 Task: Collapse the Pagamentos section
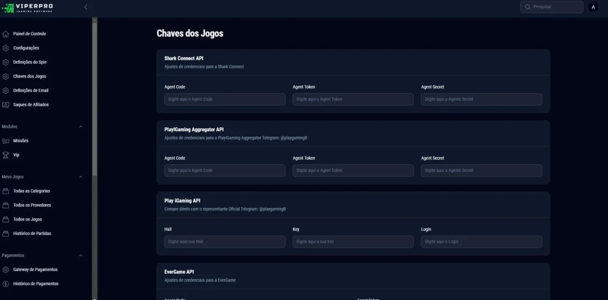tap(81, 255)
